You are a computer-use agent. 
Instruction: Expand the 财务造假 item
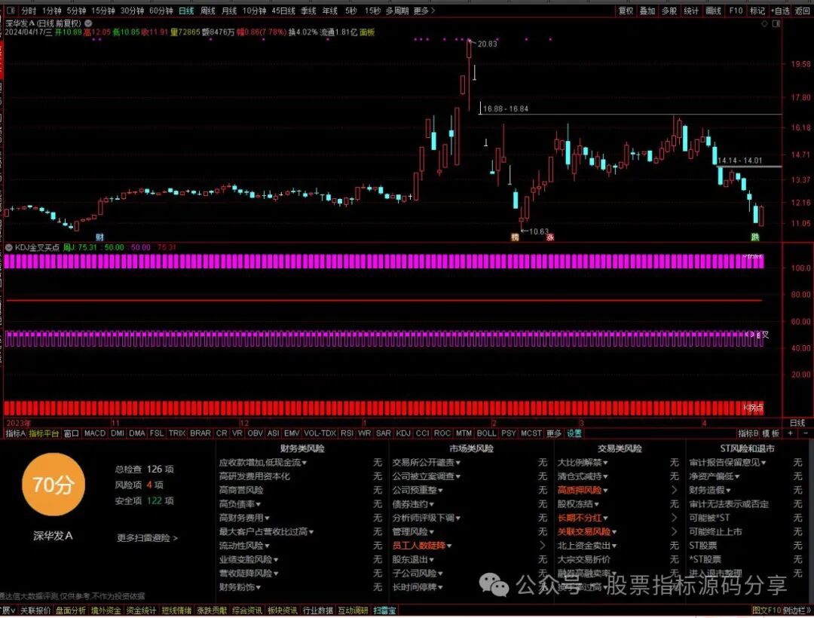[x=710, y=490]
